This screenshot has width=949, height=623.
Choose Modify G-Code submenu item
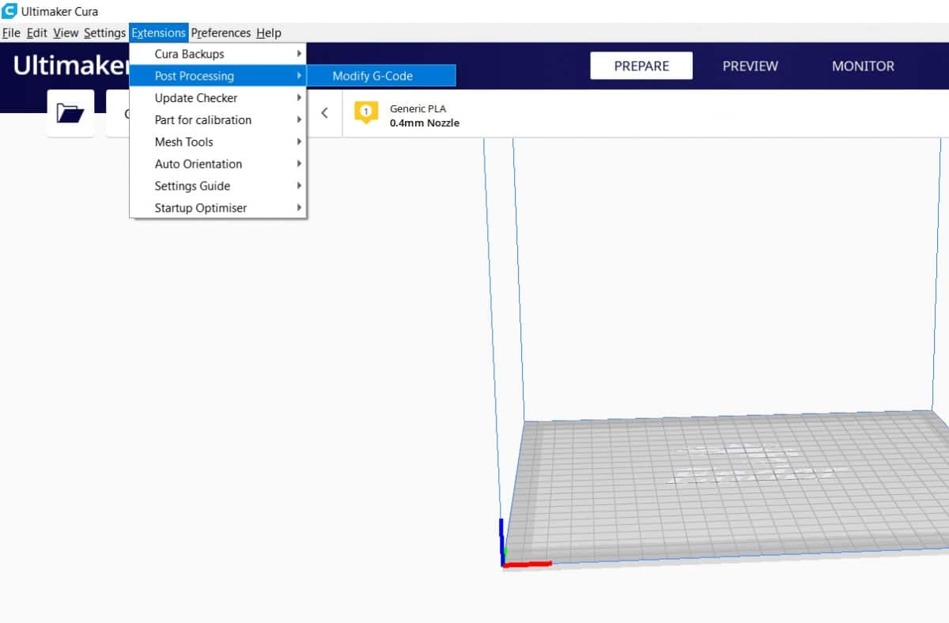(381, 76)
